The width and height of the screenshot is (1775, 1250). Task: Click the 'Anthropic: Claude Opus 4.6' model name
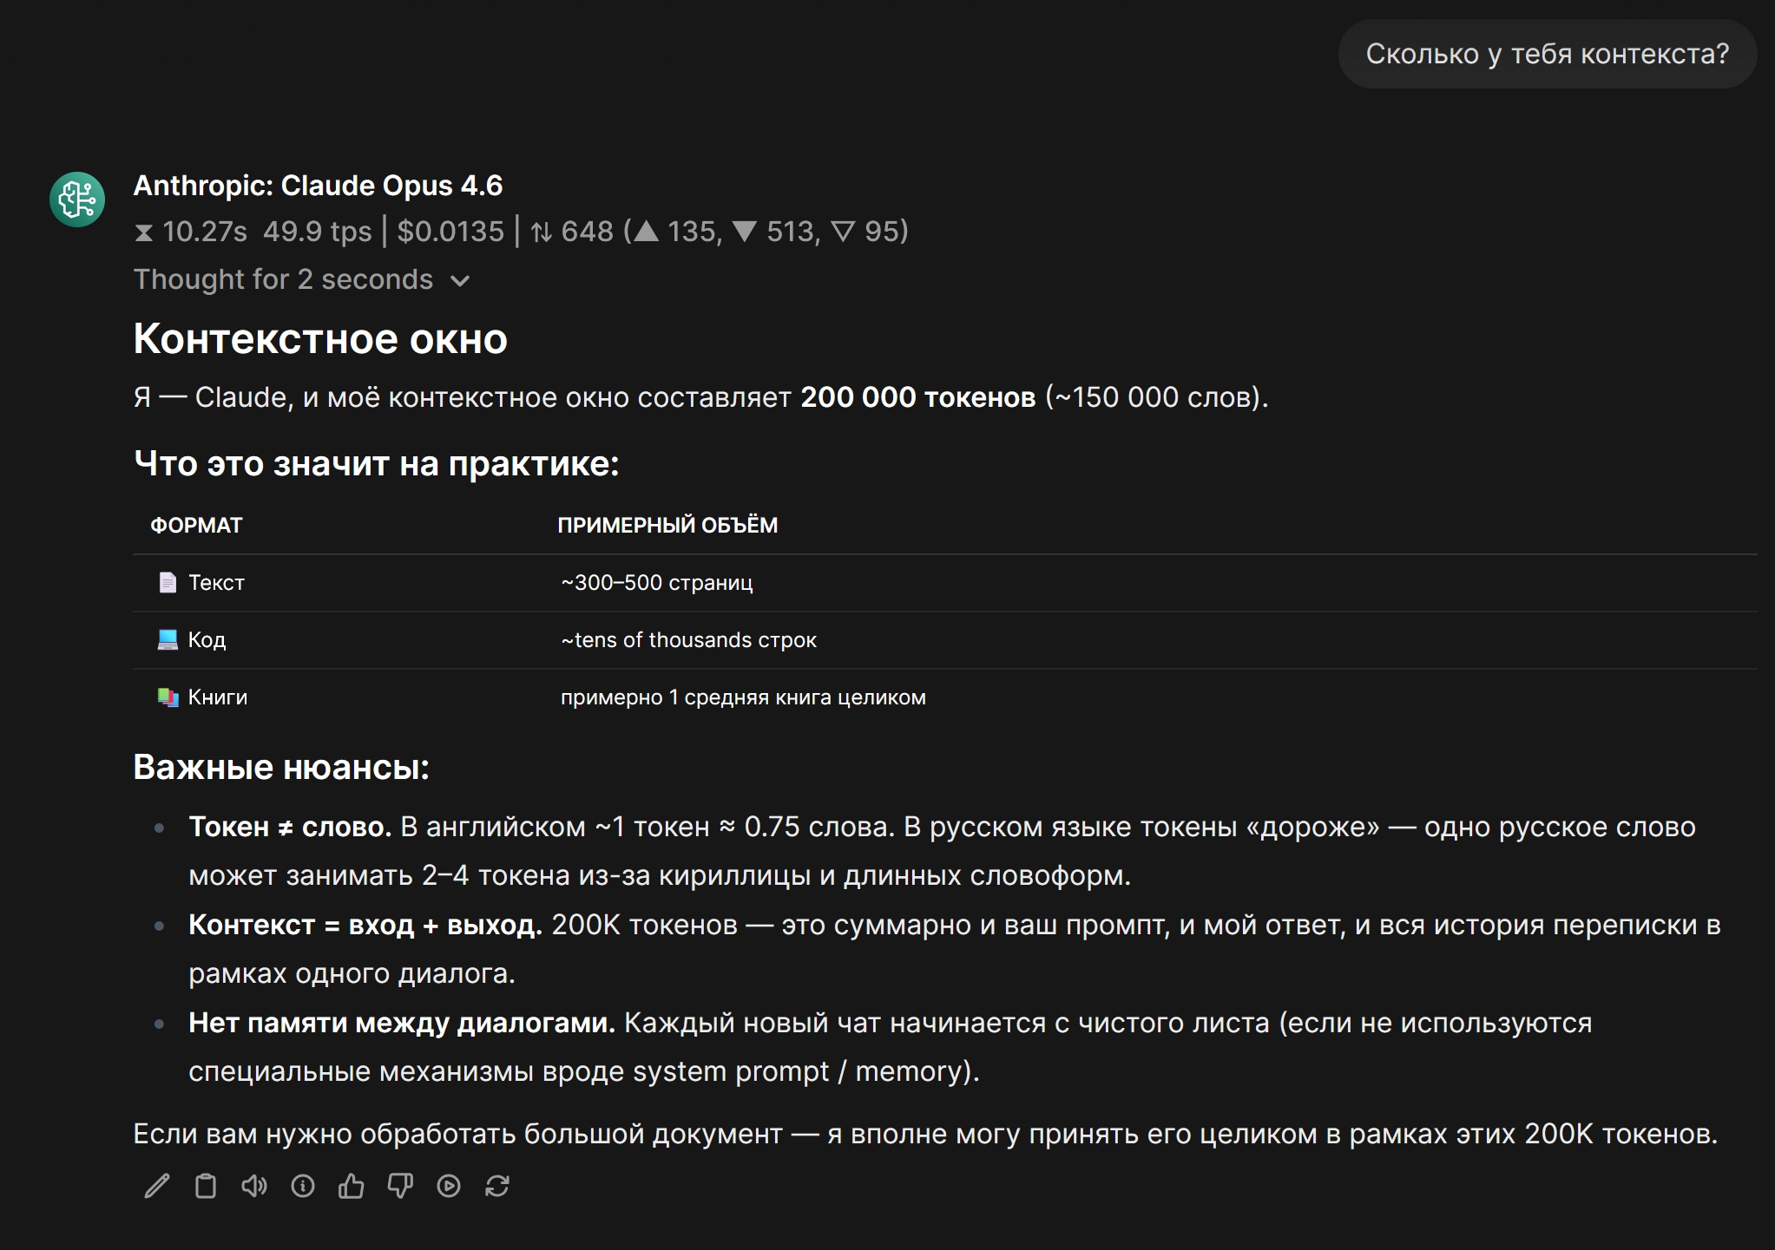pos(318,186)
